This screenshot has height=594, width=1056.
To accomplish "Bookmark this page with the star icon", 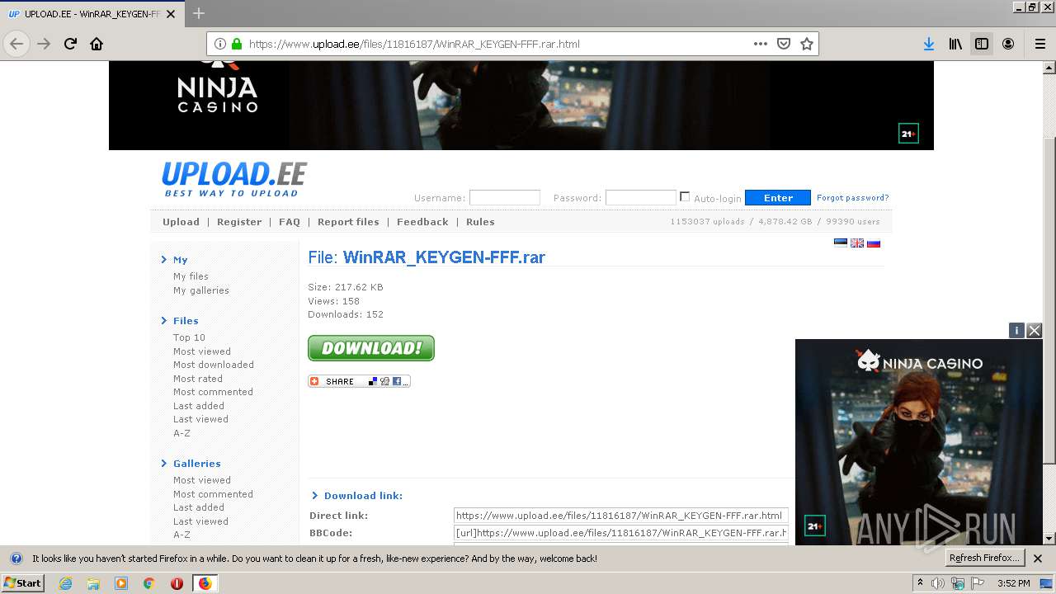I will (x=807, y=45).
